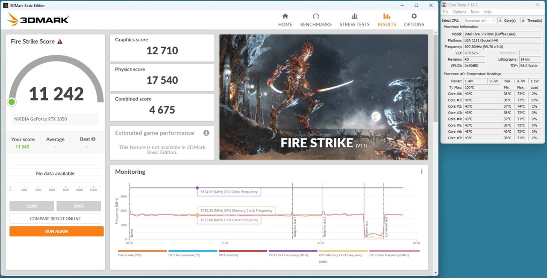
Task: Toggle GPU Temperature legend series
Action: (193, 253)
